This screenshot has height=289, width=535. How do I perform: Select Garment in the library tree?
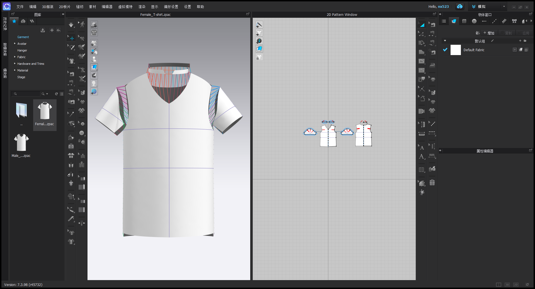tap(23, 37)
